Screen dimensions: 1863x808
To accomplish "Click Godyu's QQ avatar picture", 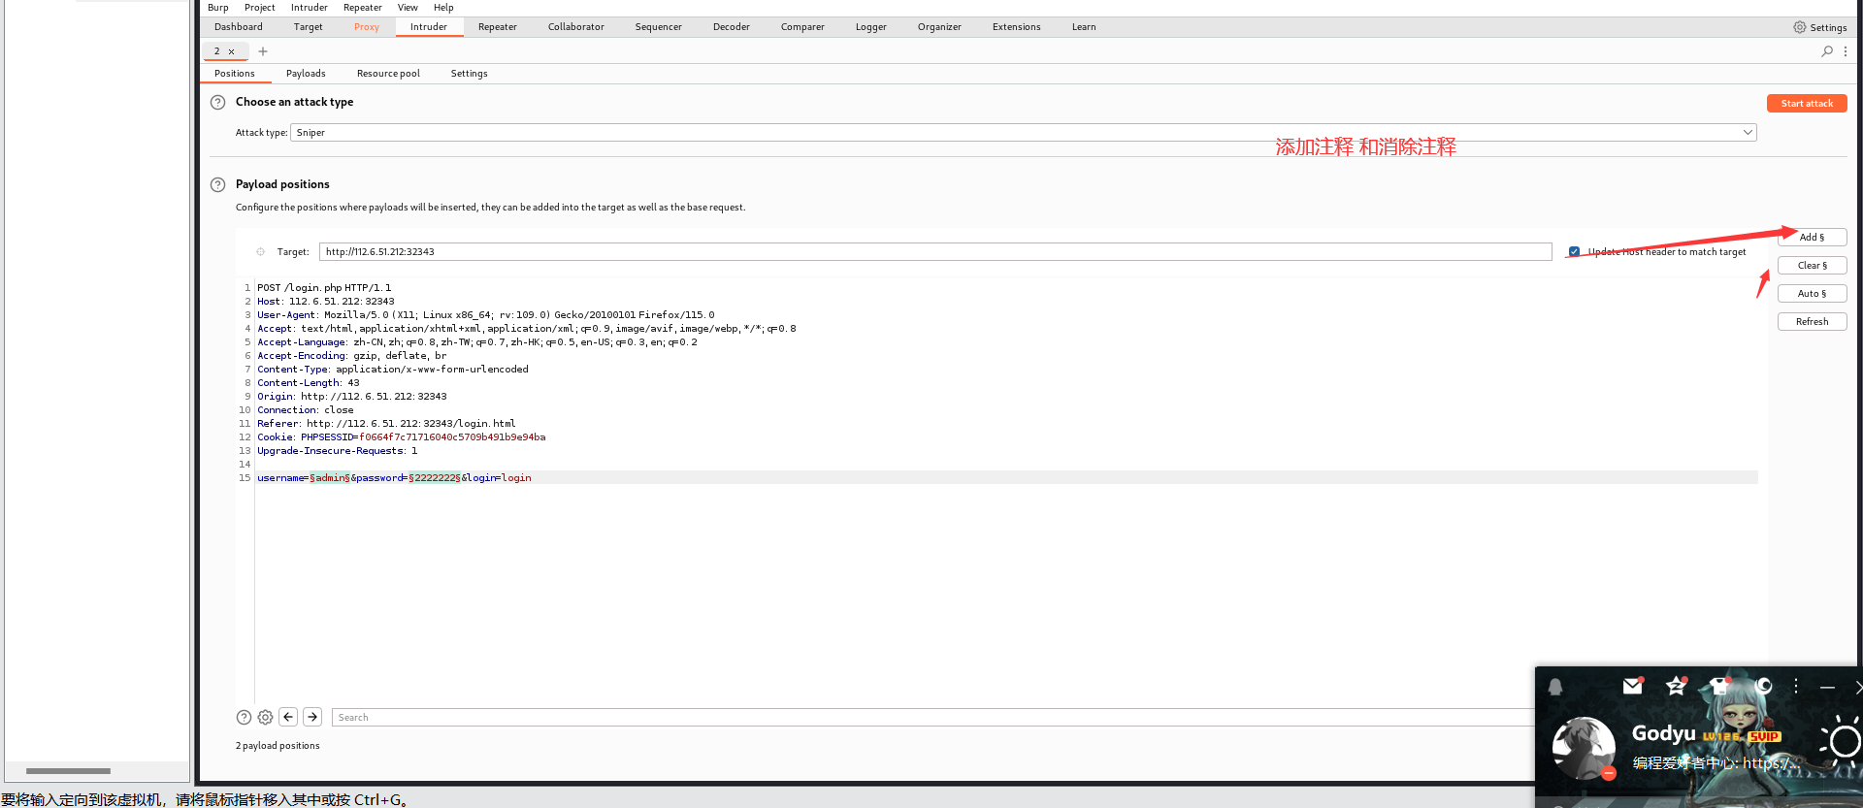I will (x=1584, y=748).
